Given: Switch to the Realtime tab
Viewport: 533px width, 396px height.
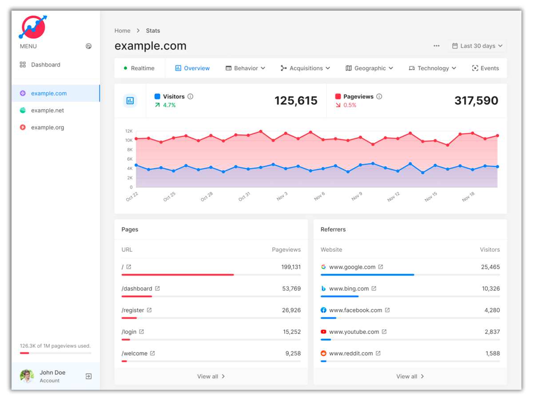Looking at the screenshot, I should pyautogui.click(x=139, y=68).
